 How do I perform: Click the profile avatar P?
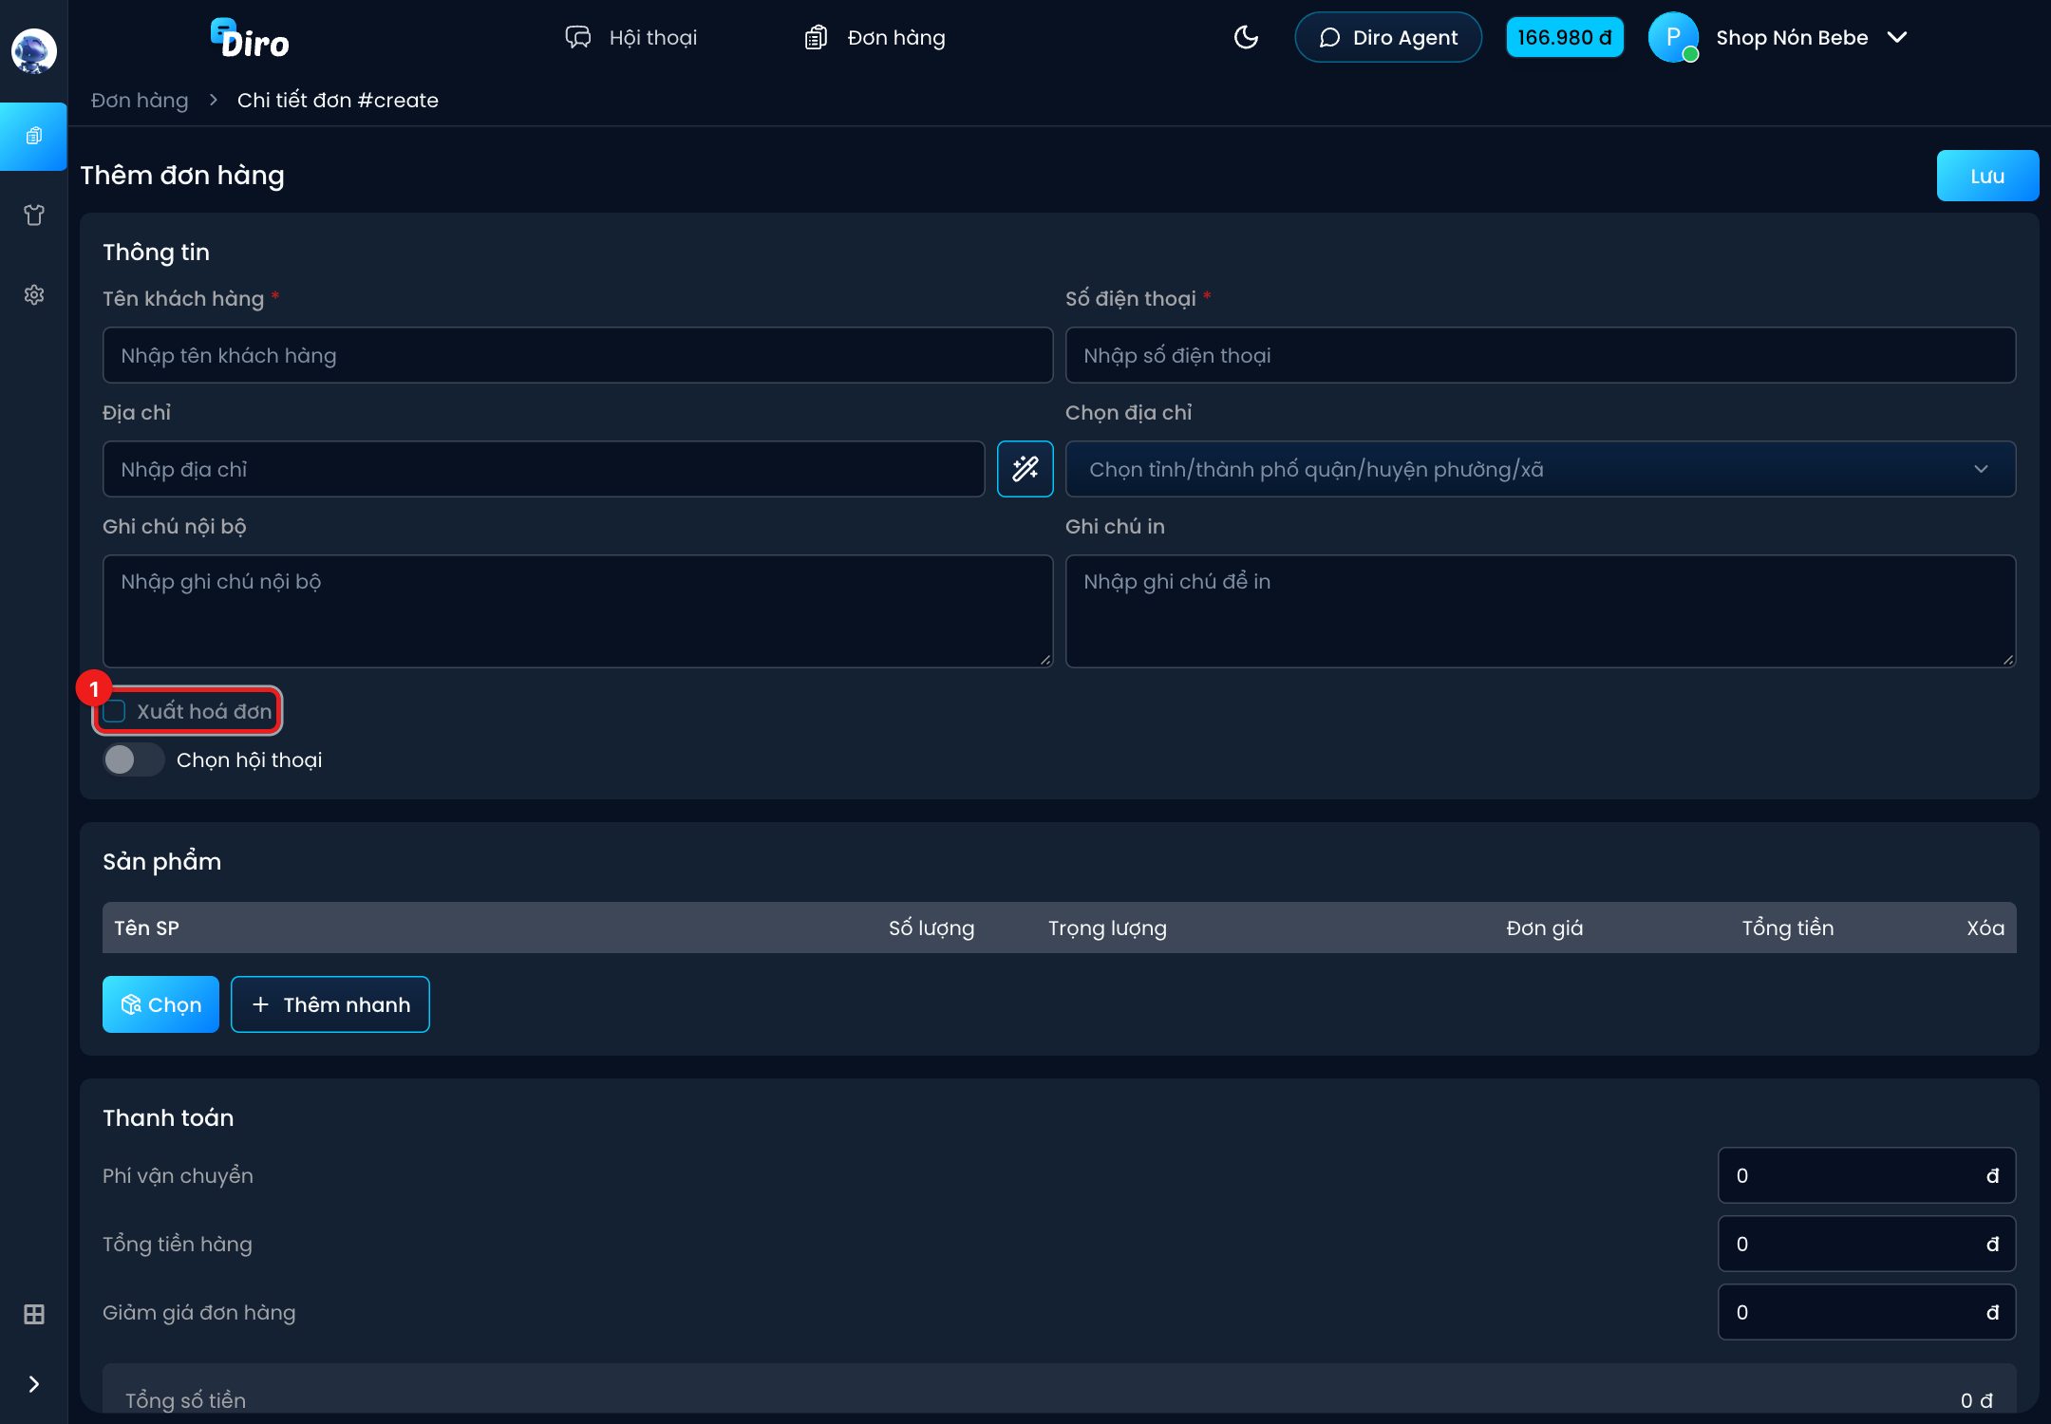(1673, 37)
